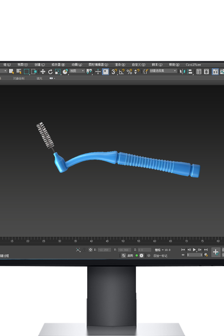Click the Percent Snap icon
This screenshot has width=224, height=336.
129,72
